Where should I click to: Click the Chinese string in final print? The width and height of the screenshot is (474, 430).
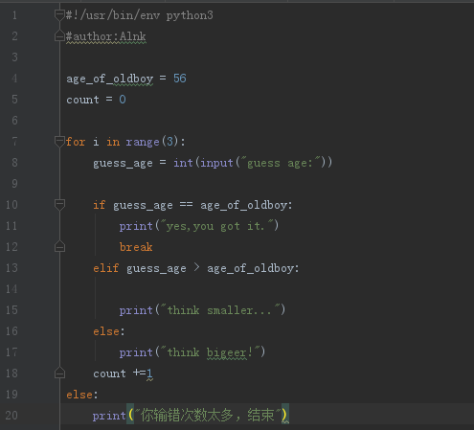(x=208, y=416)
